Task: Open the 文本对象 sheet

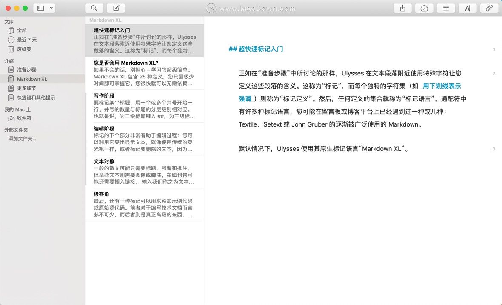Action: pos(144,172)
